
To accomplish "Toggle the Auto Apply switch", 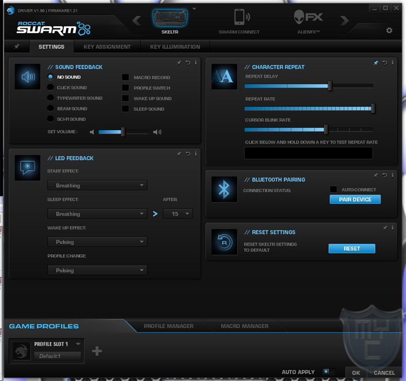I will click(x=329, y=372).
